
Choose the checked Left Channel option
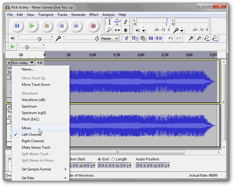click(32, 135)
